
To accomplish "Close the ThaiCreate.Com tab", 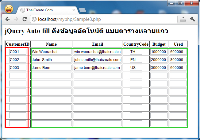I will click(74, 10).
